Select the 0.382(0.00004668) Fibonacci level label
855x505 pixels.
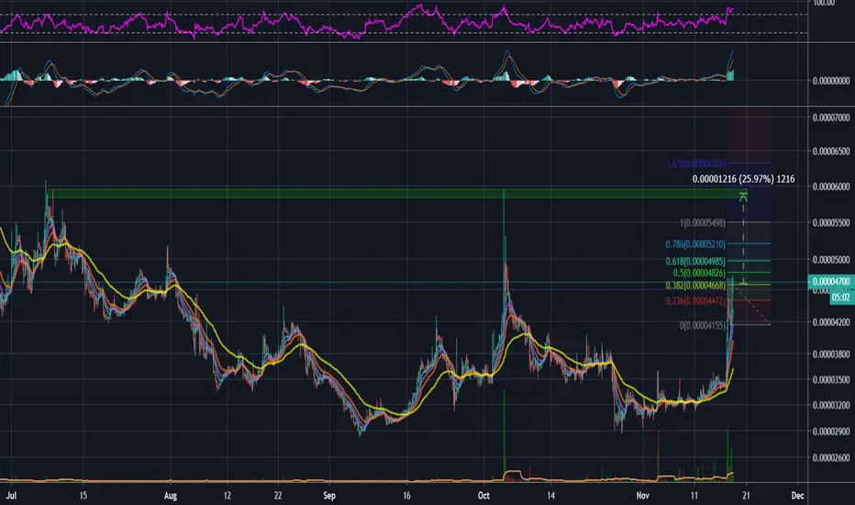695,286
